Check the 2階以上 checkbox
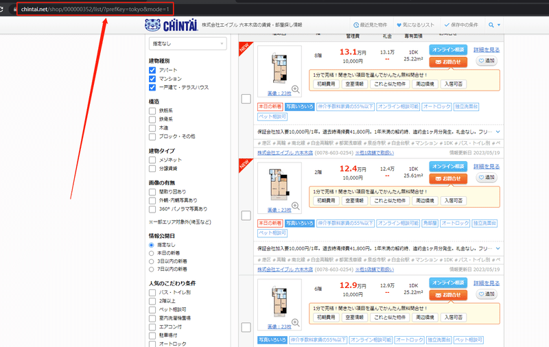This screenshot has height=347, width=549. [x=152, y=301]
